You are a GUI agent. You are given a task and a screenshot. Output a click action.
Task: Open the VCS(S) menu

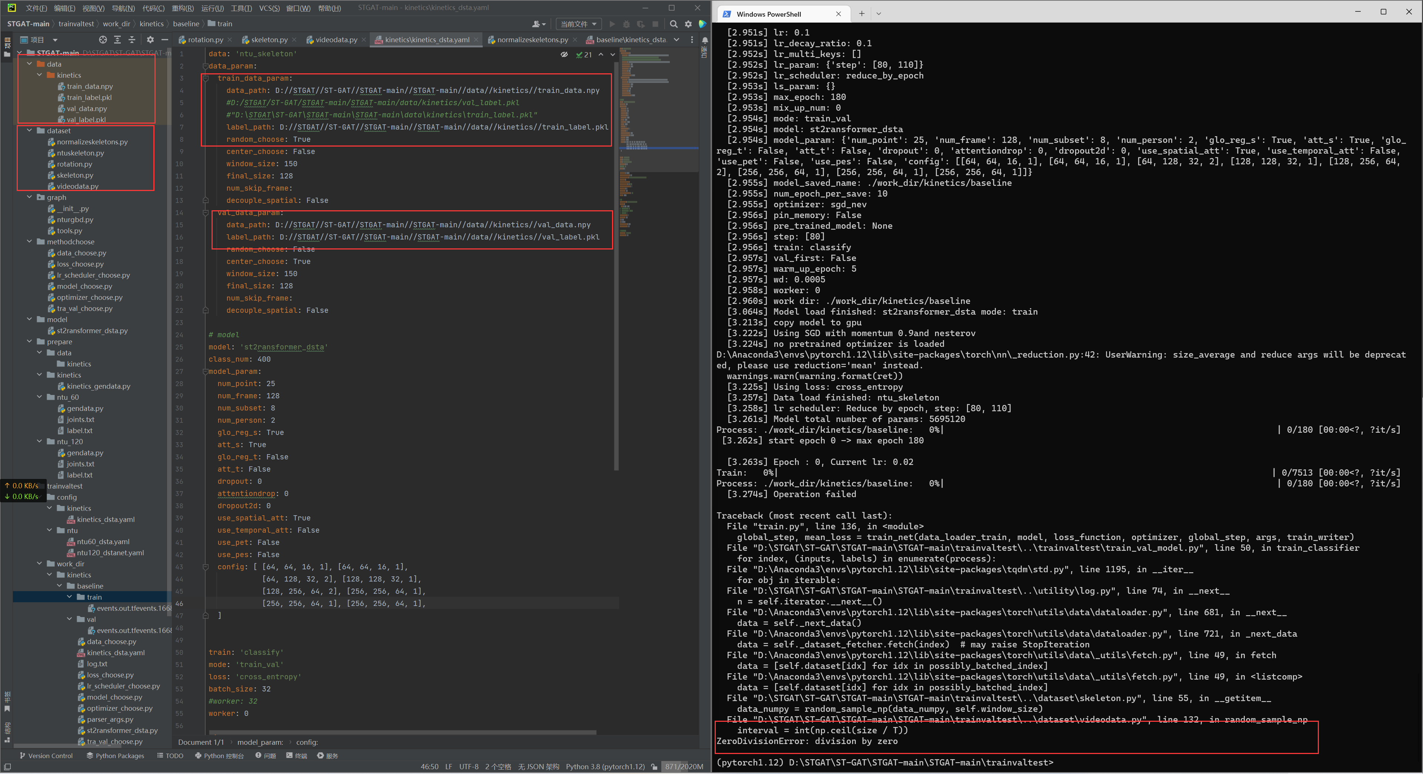point(269,8)
